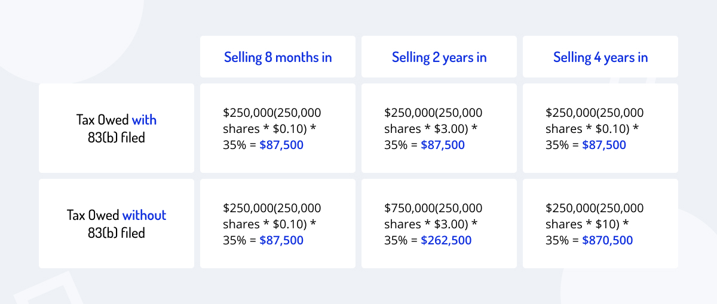Image resolution: width=717 pixels, height=304 pixels.
Task: Select the 'Selling 2 years in' header
Action: click(439, 57)
